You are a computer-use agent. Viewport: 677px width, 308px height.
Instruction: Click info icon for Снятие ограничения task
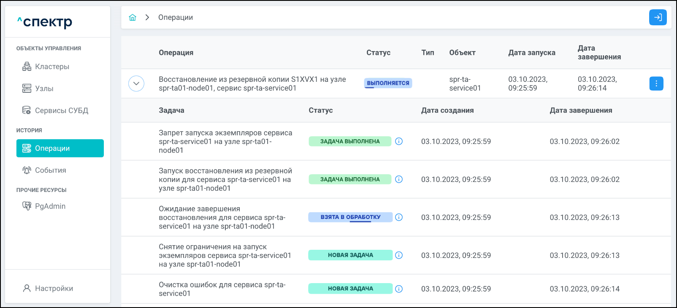click(399, 255)
